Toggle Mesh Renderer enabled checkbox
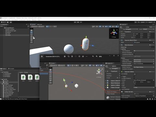156x117 pixels. pos(123,45)
